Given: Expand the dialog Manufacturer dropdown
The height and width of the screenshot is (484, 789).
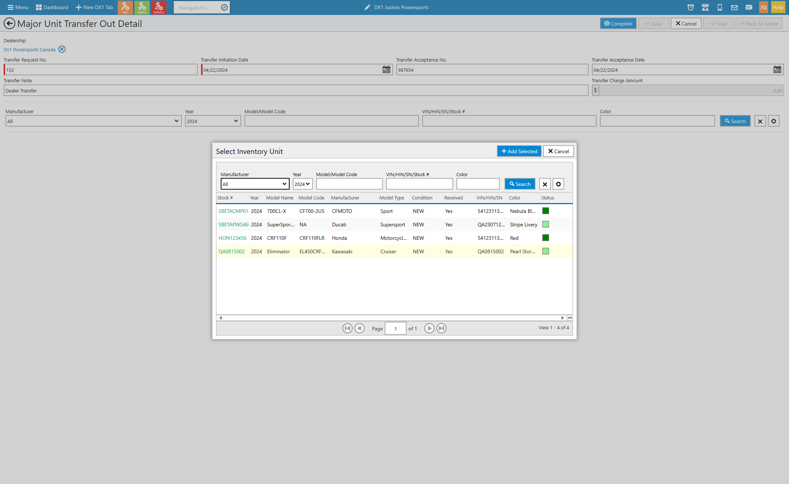Looking at the screenshot, I should coord(255,184).
